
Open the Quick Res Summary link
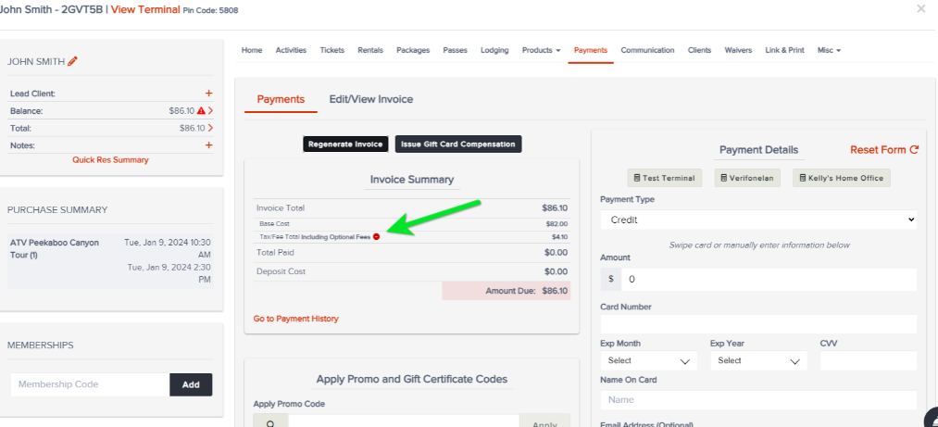(x=111, y=160)
